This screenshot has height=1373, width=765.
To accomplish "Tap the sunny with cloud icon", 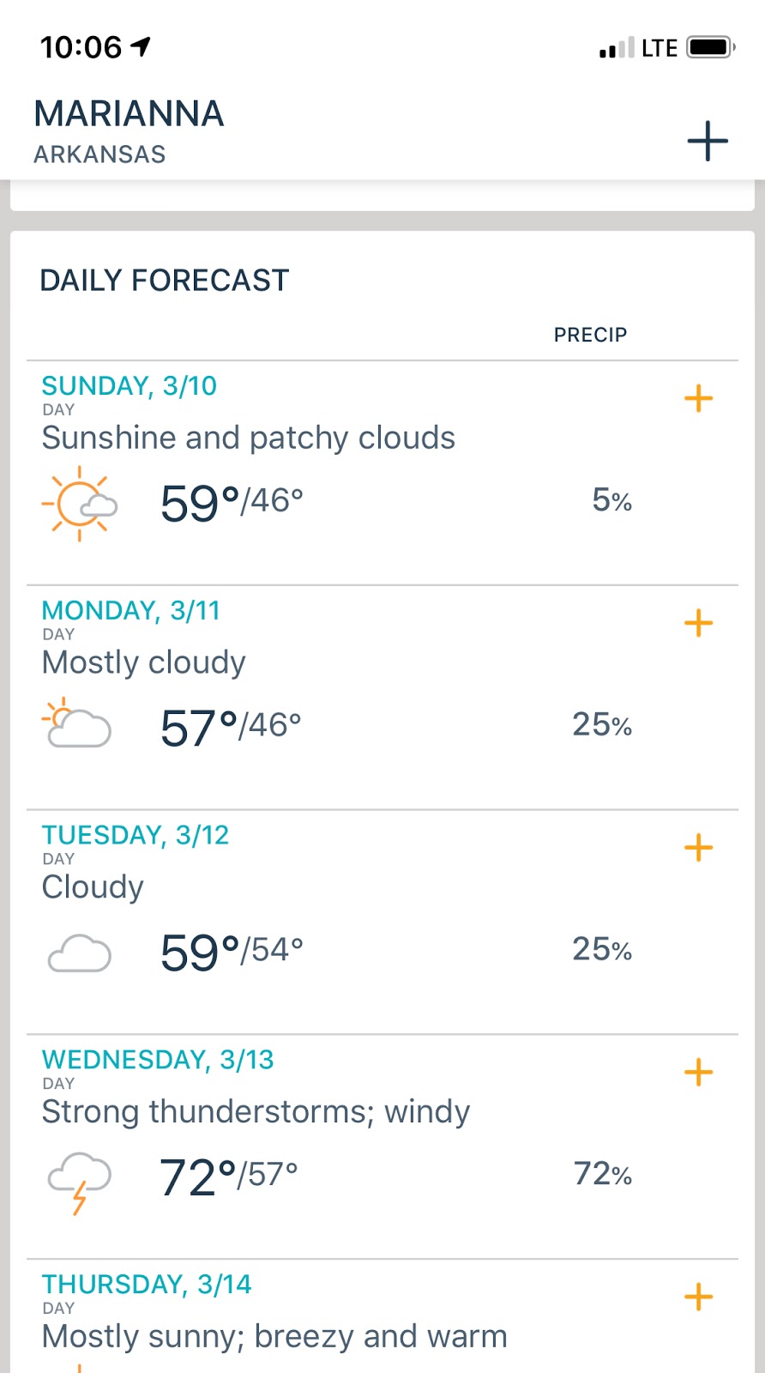I will 79,503.
